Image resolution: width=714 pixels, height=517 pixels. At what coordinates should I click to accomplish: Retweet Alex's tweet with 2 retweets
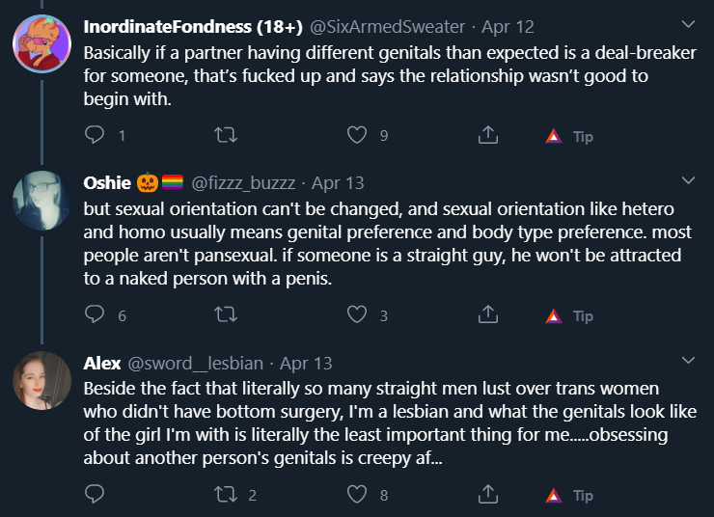coord(226,494)
